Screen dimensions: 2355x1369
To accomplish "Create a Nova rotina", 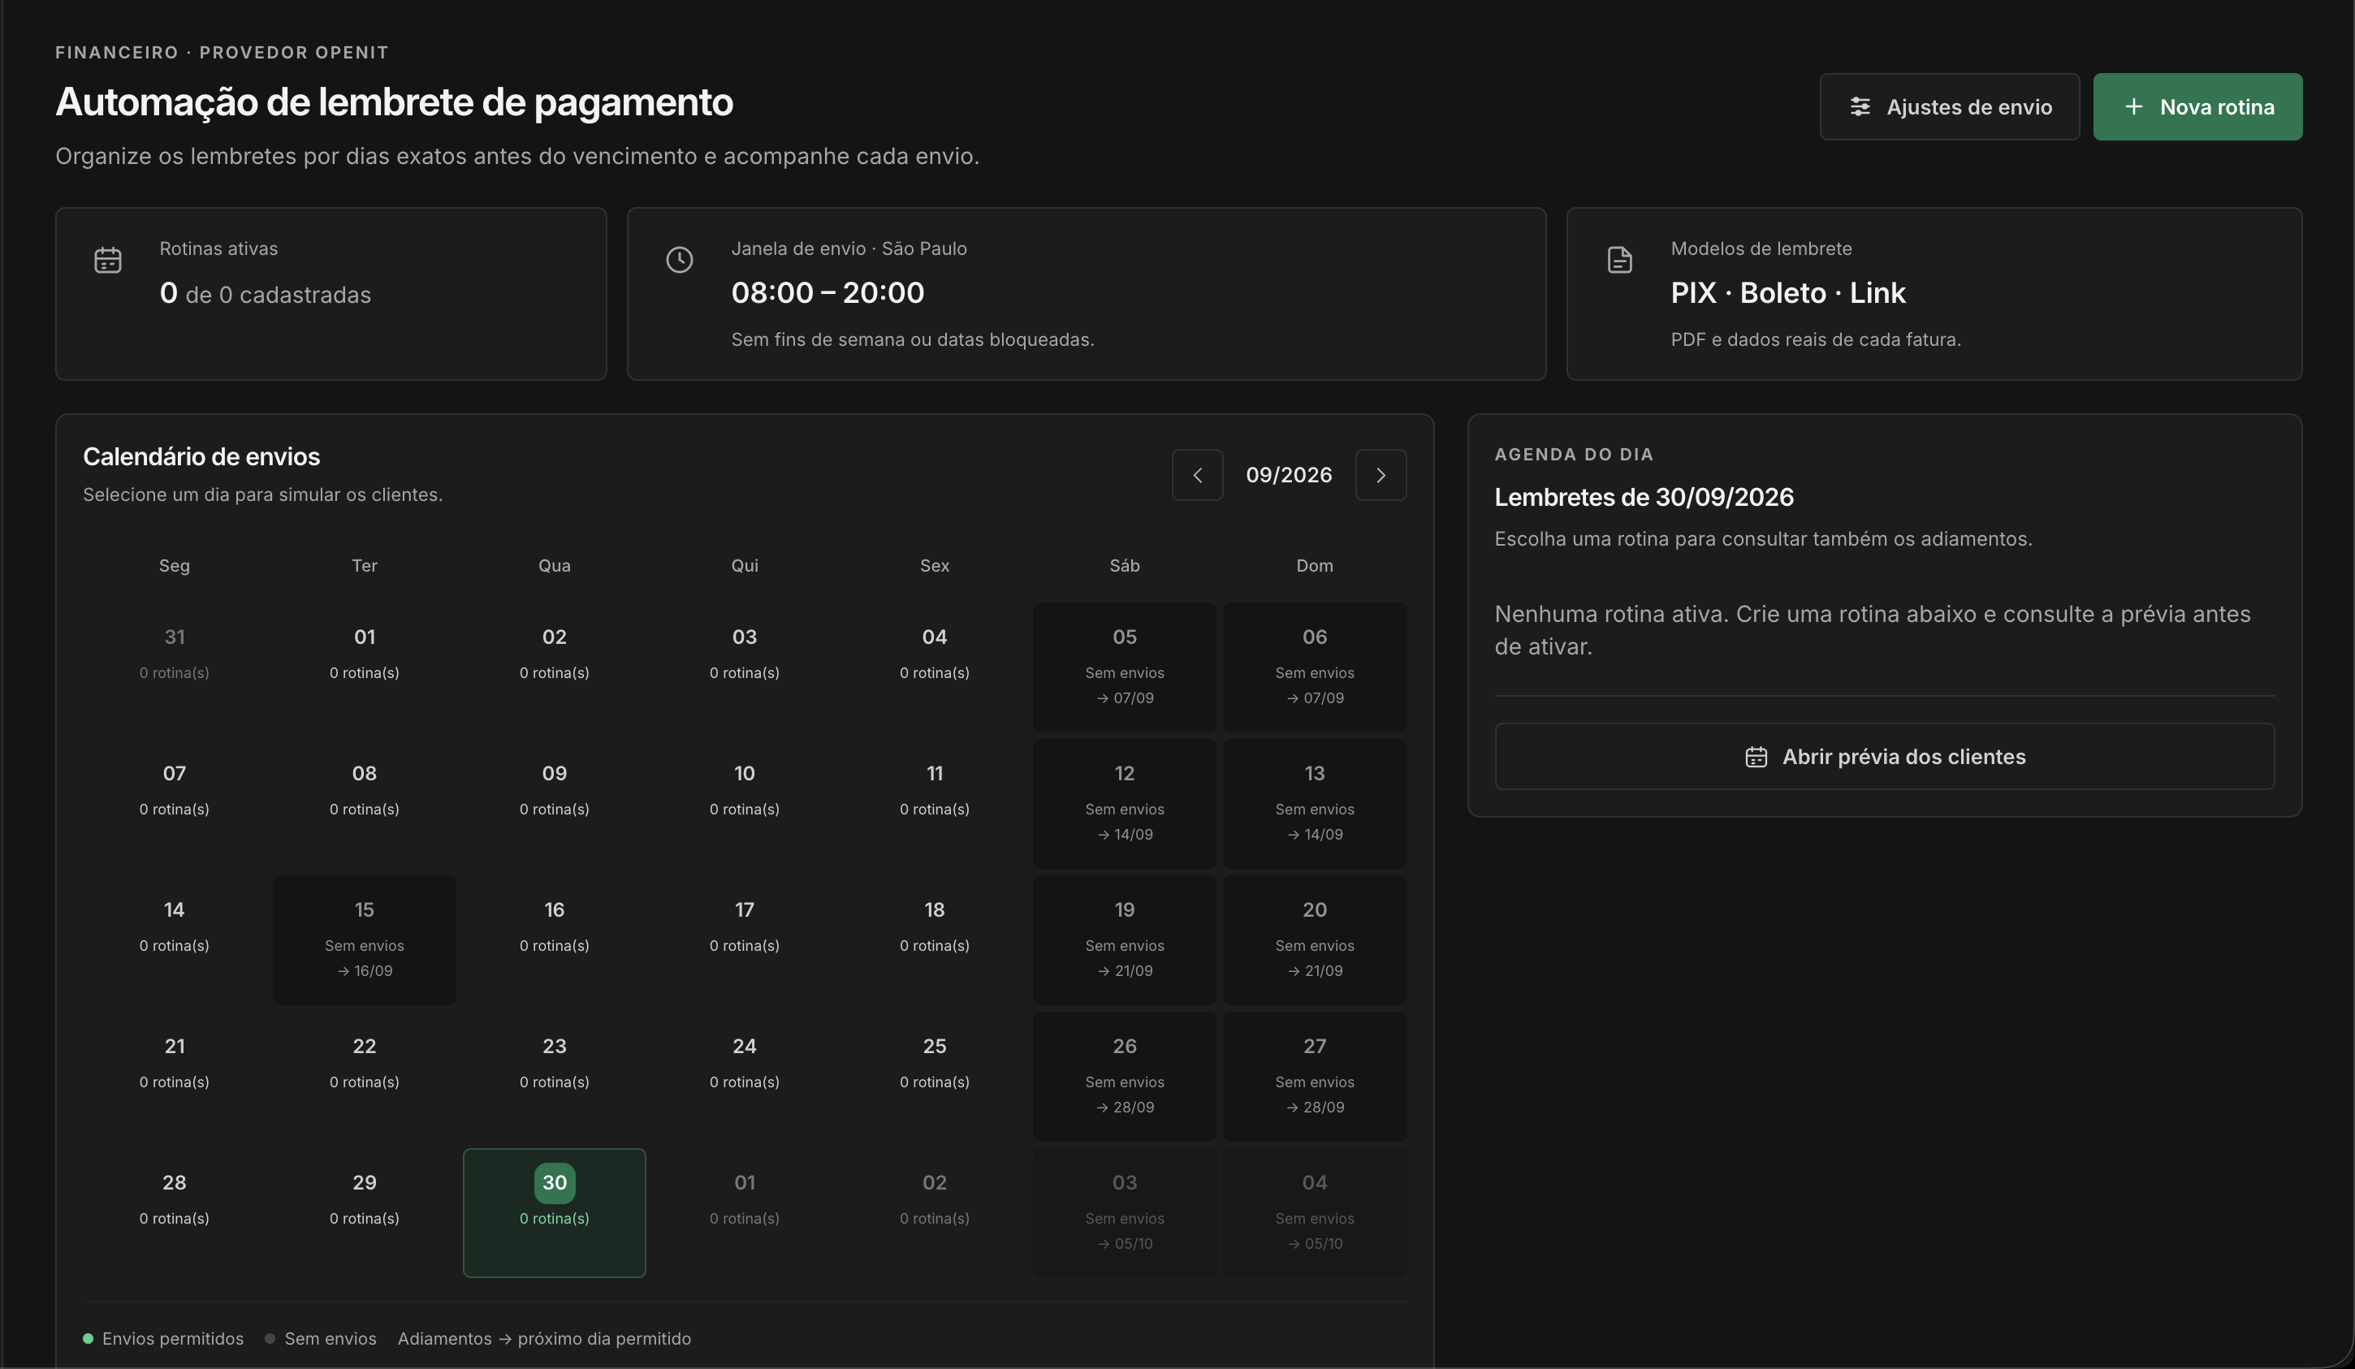I will (2197, 106).
